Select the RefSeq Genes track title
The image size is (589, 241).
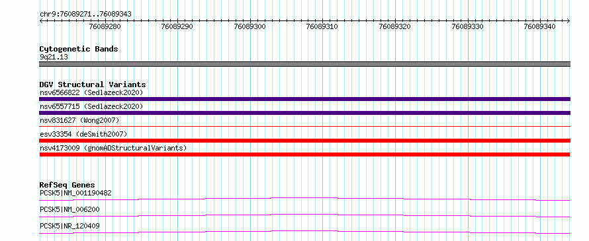tap(68, 185)
